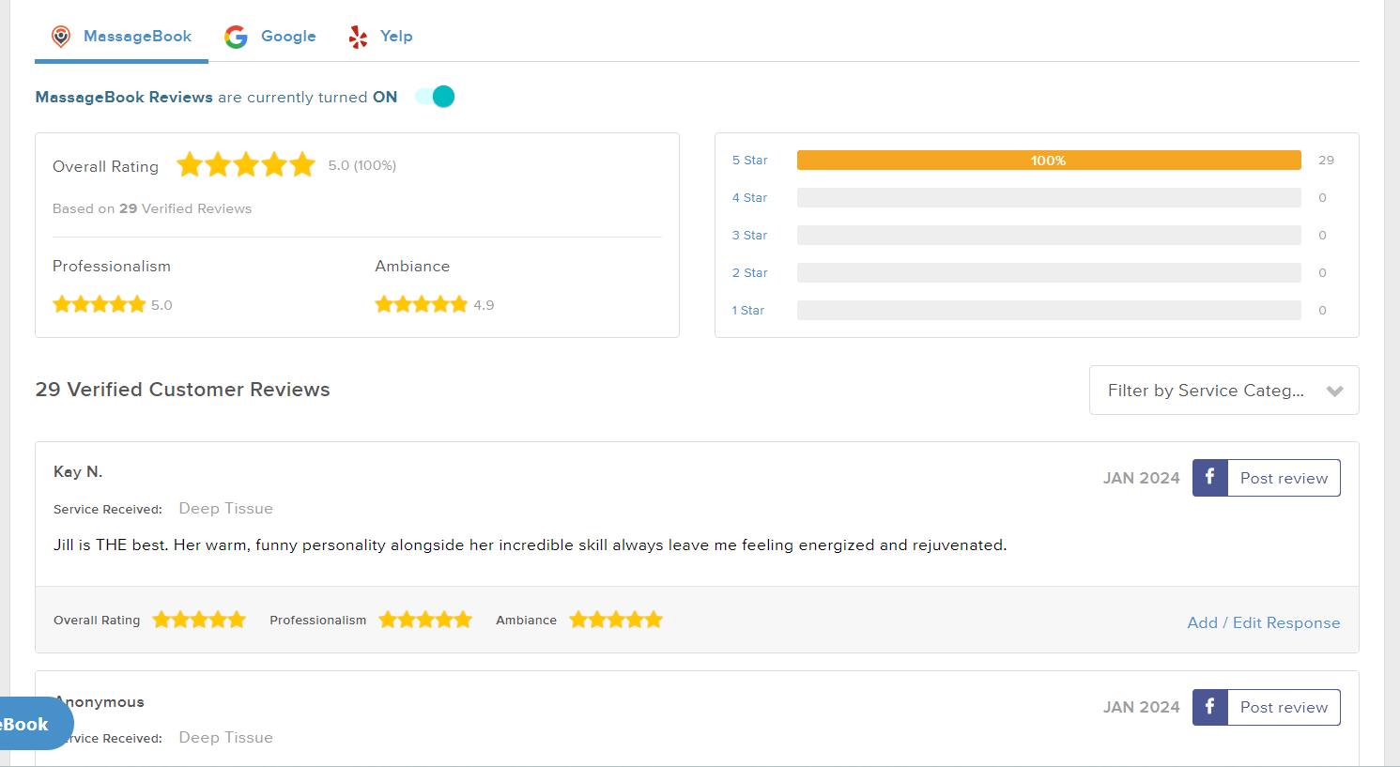Click the Ambiance 4.9 stars in summary
The width and height of the screenshot is (1400, 767).
(421, 304)
